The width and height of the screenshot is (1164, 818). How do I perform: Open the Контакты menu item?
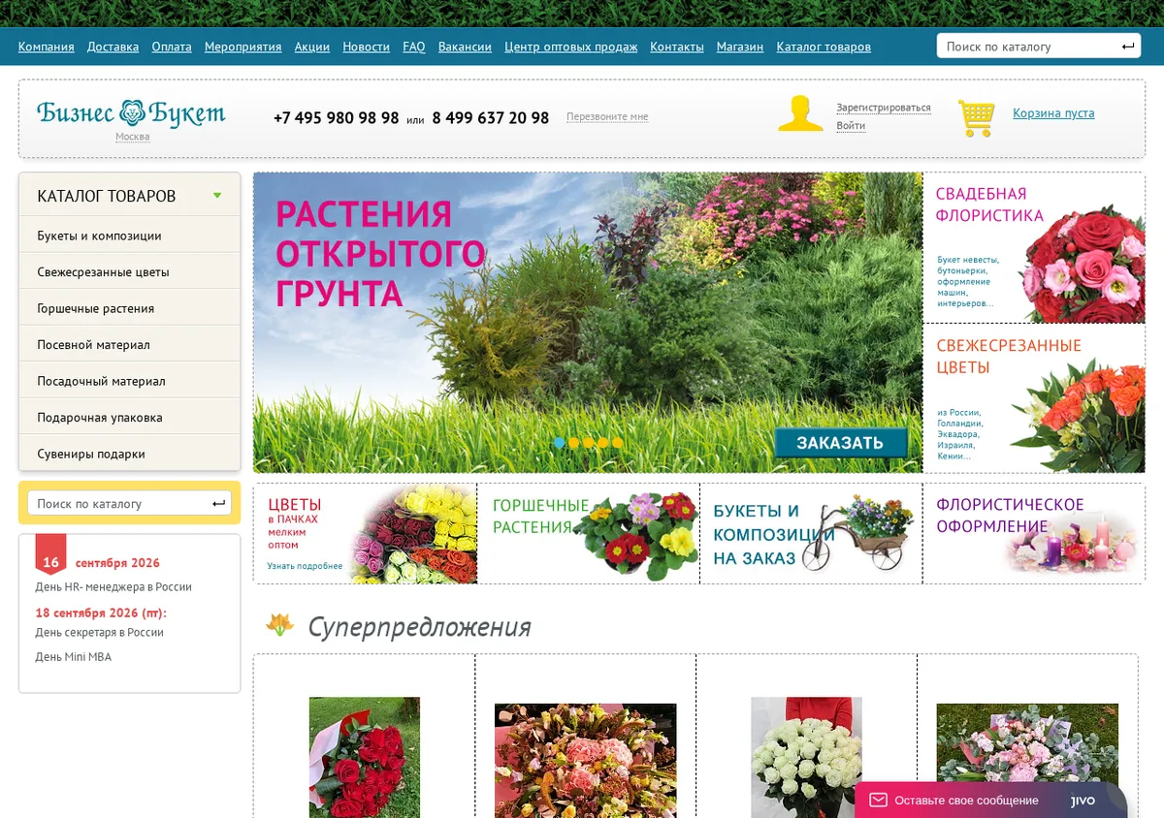point(677,47)
